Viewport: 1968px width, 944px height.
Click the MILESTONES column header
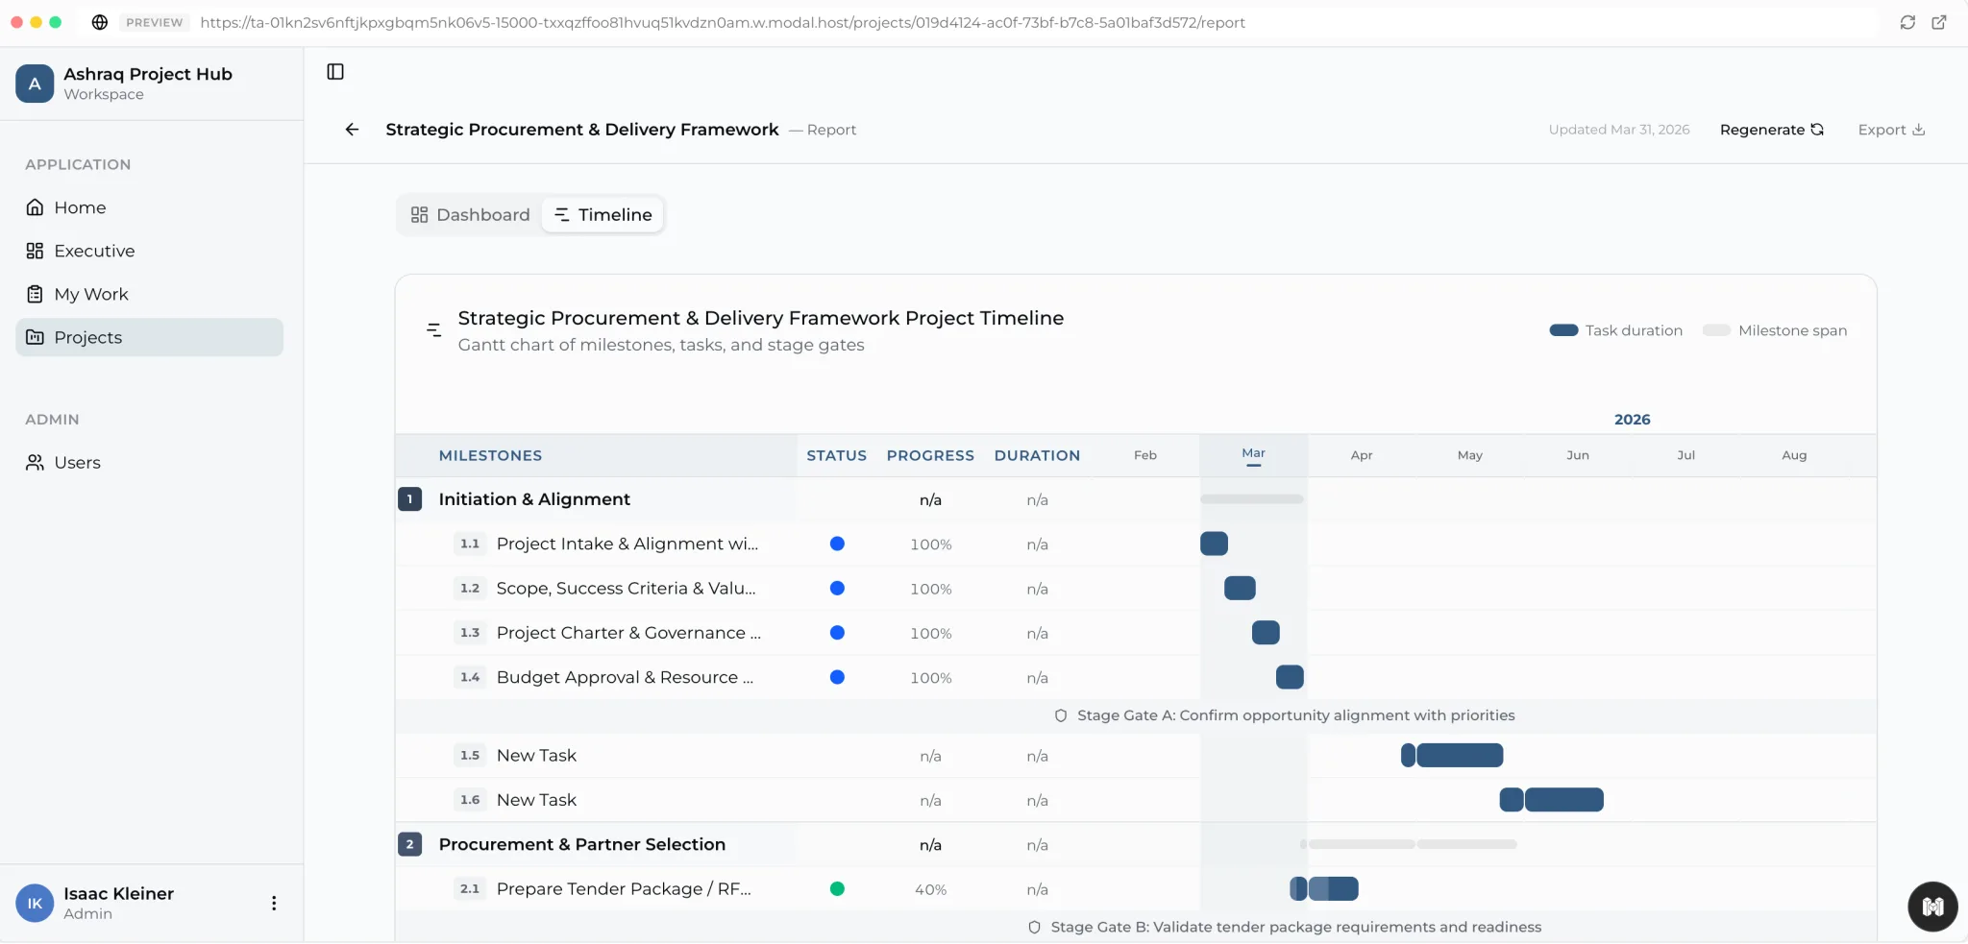pos(490,455)
